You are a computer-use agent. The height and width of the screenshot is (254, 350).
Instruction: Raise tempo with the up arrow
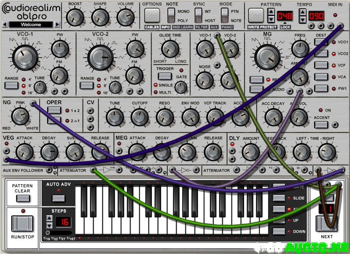click(x=302, y=12)
